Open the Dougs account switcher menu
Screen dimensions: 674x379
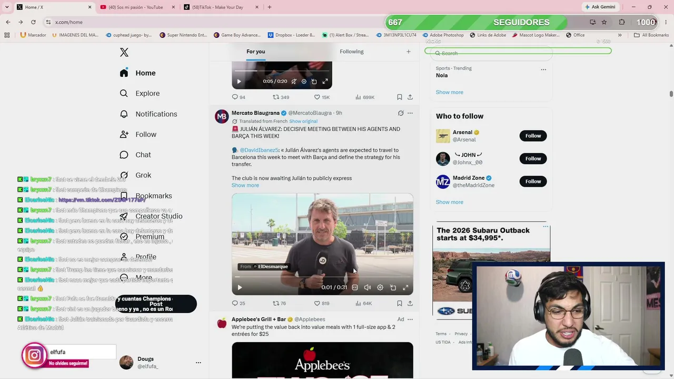point(199,363)
